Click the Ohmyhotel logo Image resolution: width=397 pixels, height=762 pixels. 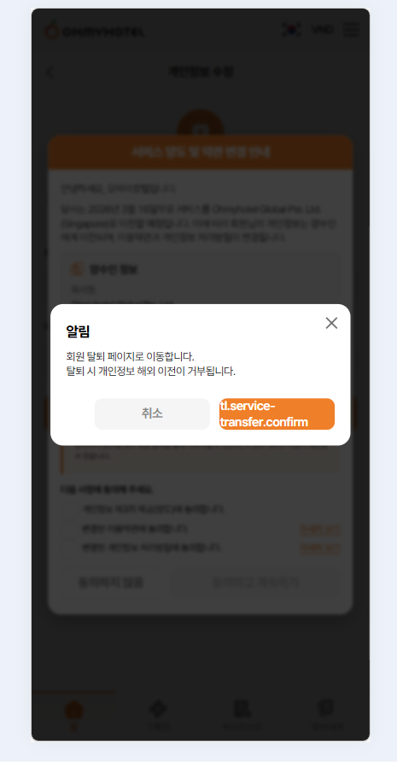[x=95, y=31]
